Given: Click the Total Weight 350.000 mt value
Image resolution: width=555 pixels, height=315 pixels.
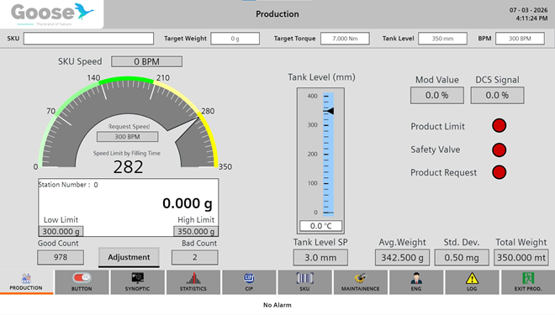Looking at the screenshot, I should pos(521,258).
